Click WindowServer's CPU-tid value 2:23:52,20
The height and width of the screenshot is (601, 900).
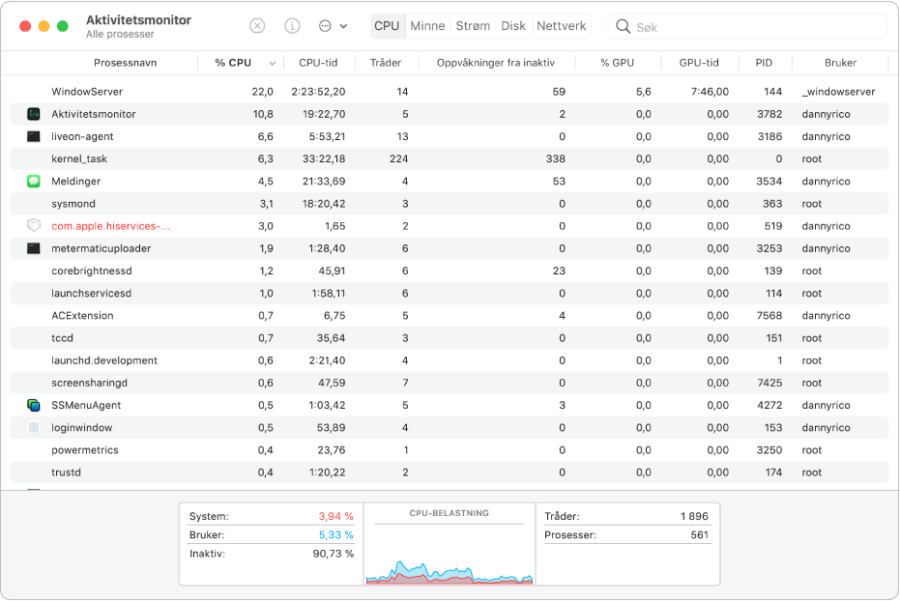tap(319, 92)
